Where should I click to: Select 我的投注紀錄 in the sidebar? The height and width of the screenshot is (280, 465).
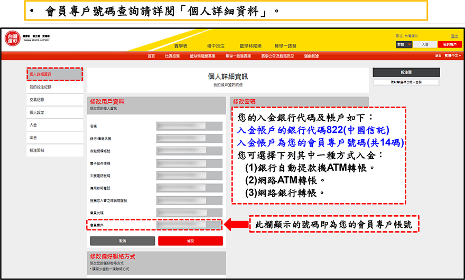[x=55, y=87]
